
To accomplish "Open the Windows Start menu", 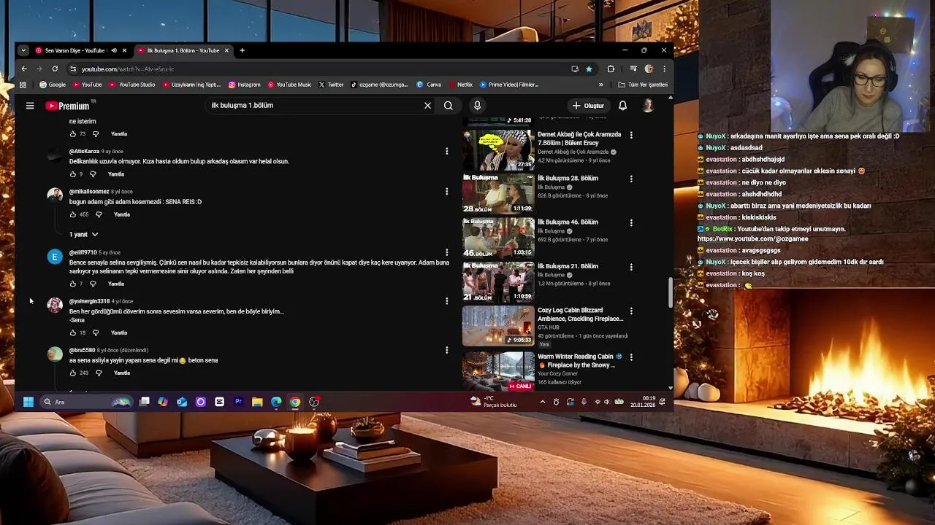I will (x=28, y=402).
